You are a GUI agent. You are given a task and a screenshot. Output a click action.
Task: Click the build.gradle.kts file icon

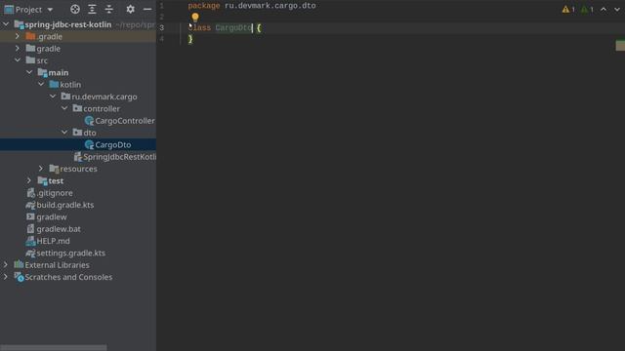click(x=30, y=205)
